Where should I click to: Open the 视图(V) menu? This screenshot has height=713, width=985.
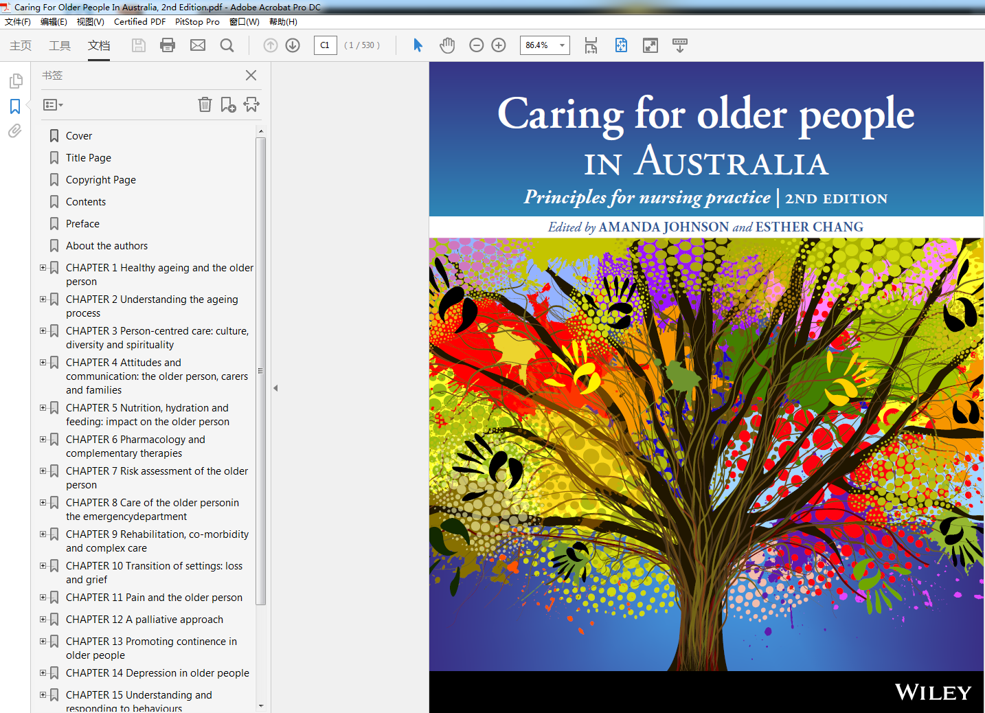point(91,22)
